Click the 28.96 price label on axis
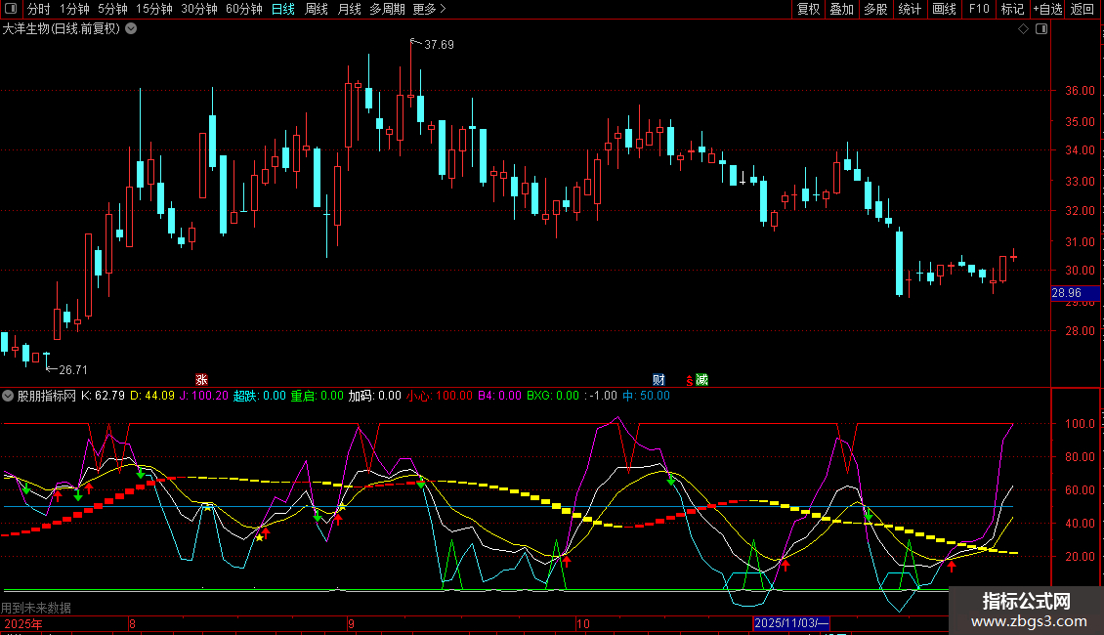This screenshot has width=1104, height=635. coord(1065,292)
